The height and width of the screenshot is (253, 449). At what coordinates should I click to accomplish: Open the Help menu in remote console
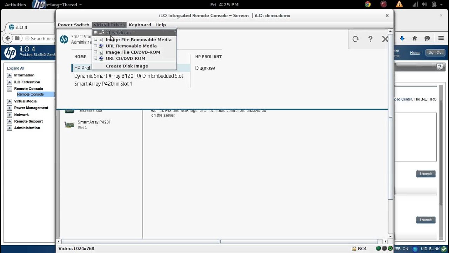(x=161, y=25)
